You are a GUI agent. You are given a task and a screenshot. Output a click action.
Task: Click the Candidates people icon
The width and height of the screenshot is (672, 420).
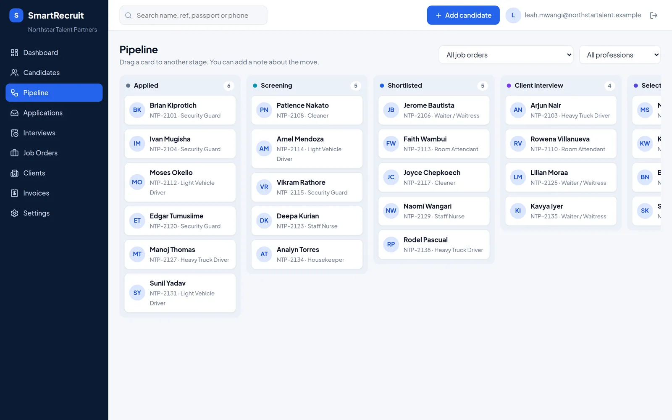14,73
